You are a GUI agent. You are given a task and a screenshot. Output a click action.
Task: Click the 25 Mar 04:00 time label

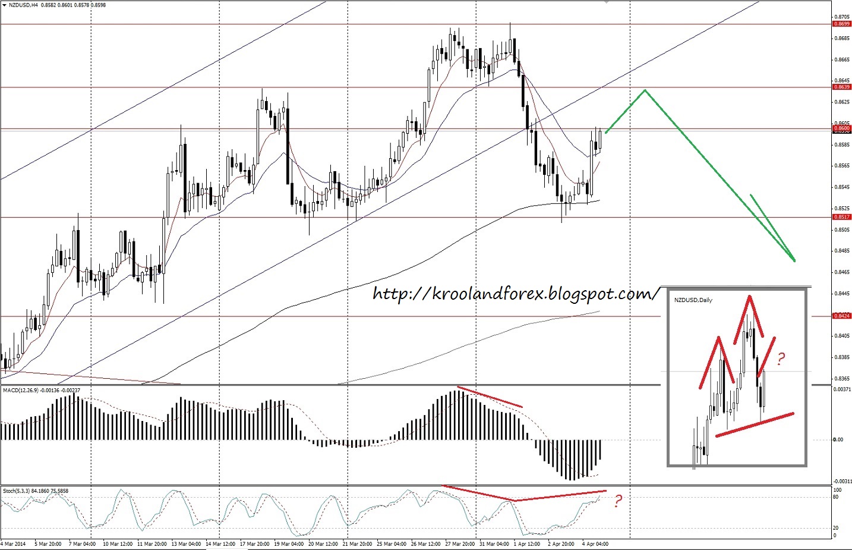point(392,543)
